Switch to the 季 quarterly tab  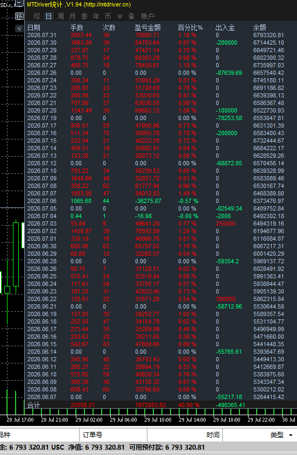point(84,16)
